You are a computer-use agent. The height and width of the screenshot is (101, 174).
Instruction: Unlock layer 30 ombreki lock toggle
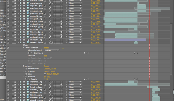tap(15, 24)
